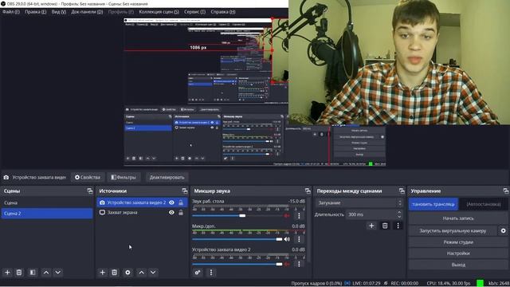Open source properties gear icon
Screen dimensions: 510x287
coord(127,273)
